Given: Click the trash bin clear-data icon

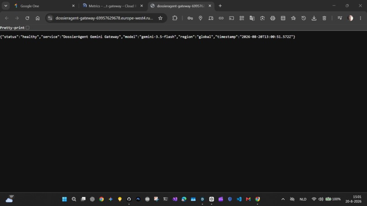Looking at the screenshot, I should [x=324, y=18].
